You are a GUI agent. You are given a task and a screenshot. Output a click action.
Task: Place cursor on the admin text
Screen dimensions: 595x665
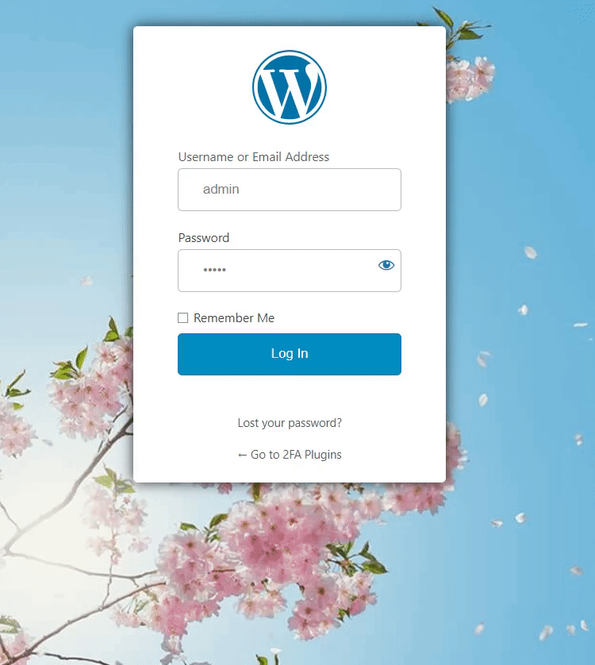pyautogui.click(x=221, y=189)
